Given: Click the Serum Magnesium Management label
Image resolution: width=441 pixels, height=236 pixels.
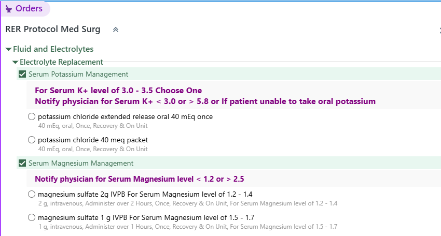Looking at the screenshot, I should [81, 164].
